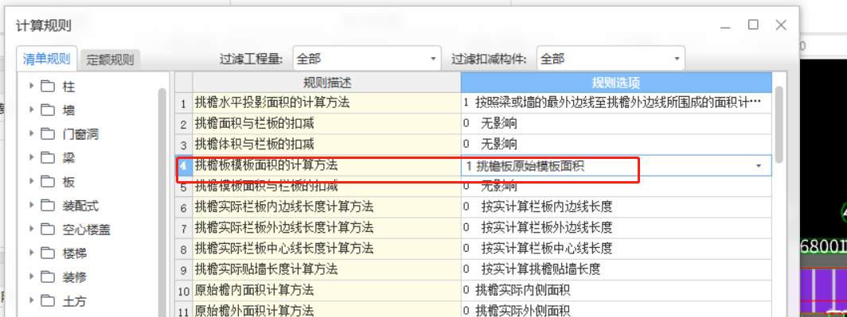Select the 柱 folder icon
This screenshot has width=847, height=317.
point(48,87)
